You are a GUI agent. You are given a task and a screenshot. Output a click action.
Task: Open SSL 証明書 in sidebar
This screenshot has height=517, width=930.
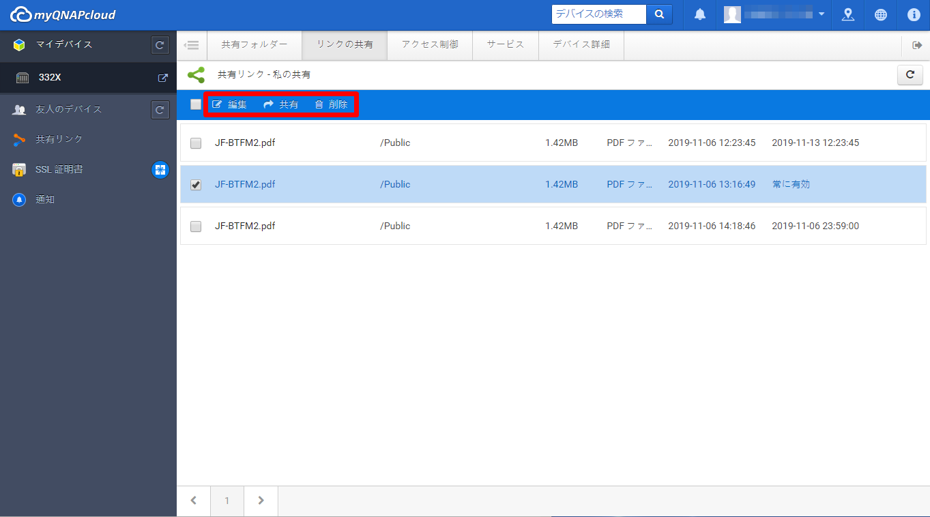pyautogui.click(x=59, y=169)
